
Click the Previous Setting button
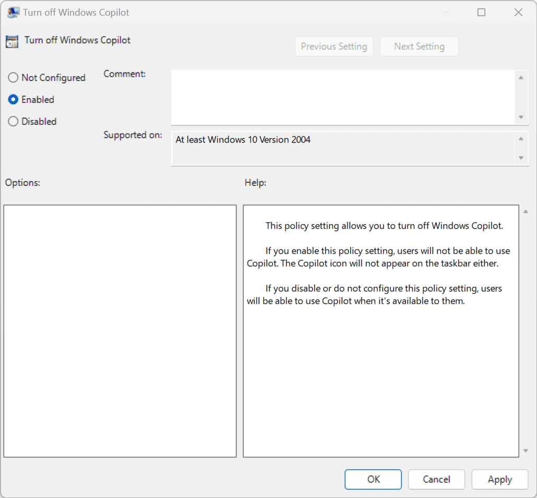click(x=334, y=46)
